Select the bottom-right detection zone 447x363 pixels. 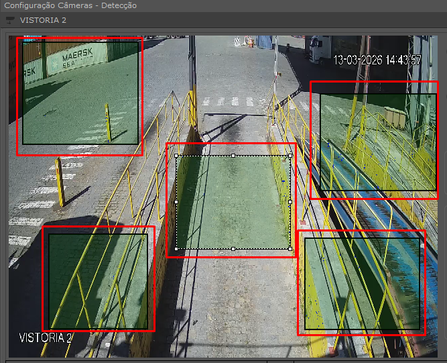tap(364, 282)
